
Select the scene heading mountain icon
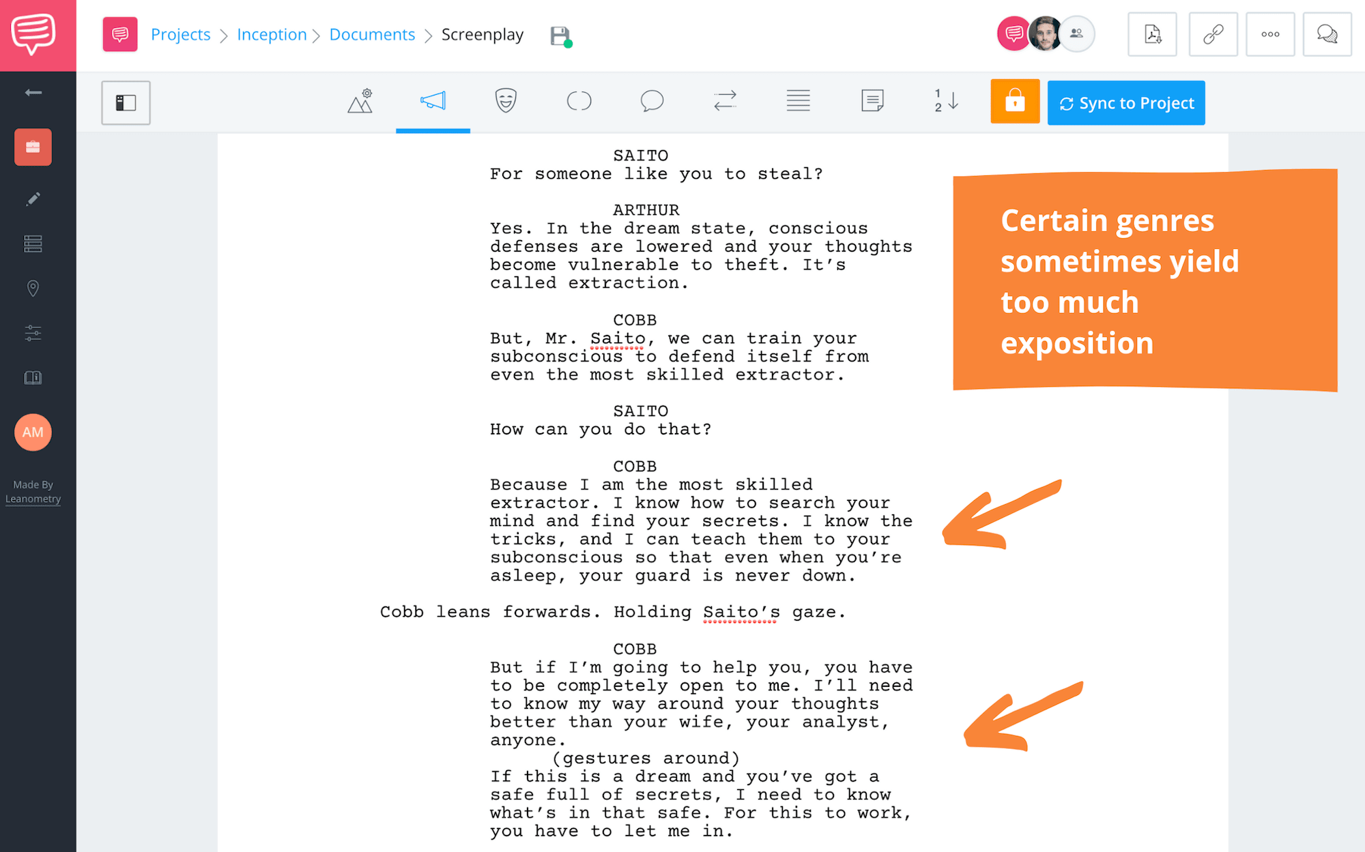[360, 101]
